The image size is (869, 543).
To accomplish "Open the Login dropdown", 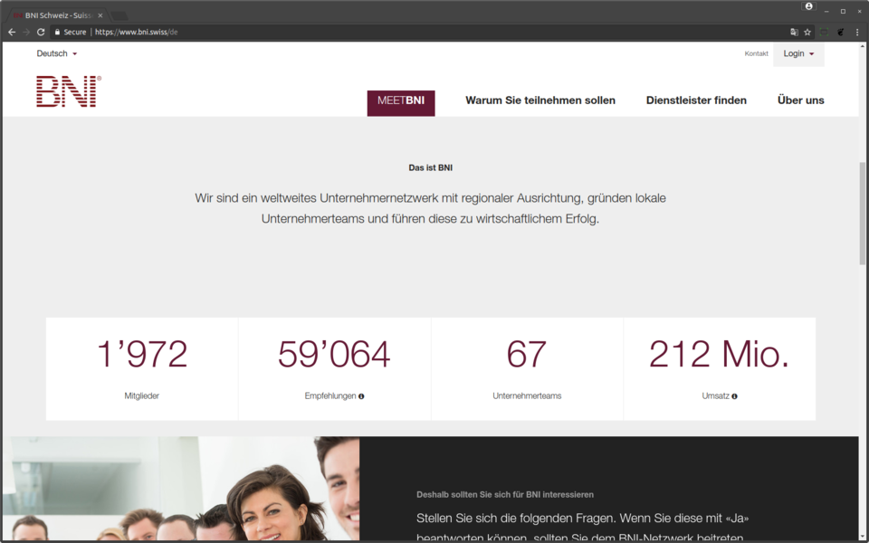I will (798, 53).
